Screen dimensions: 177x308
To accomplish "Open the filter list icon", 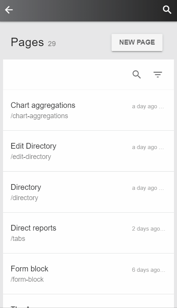I will click(158, 75).
